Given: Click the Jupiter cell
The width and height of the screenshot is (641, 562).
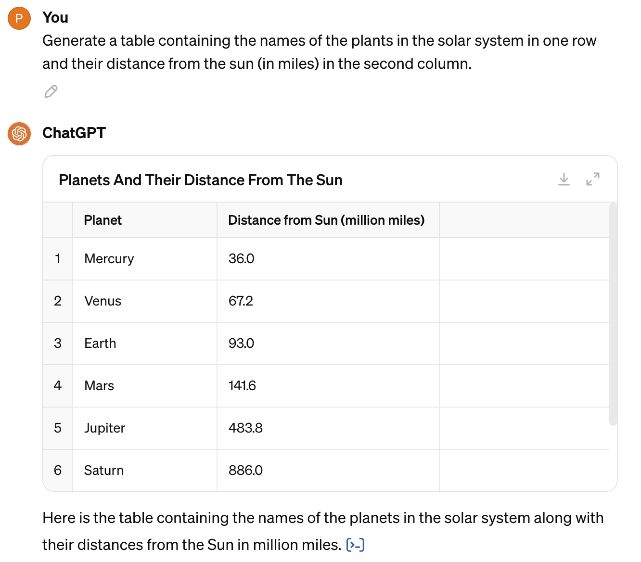Looking at the screenshot, I should pyautogui.click(x=145, y=428).
